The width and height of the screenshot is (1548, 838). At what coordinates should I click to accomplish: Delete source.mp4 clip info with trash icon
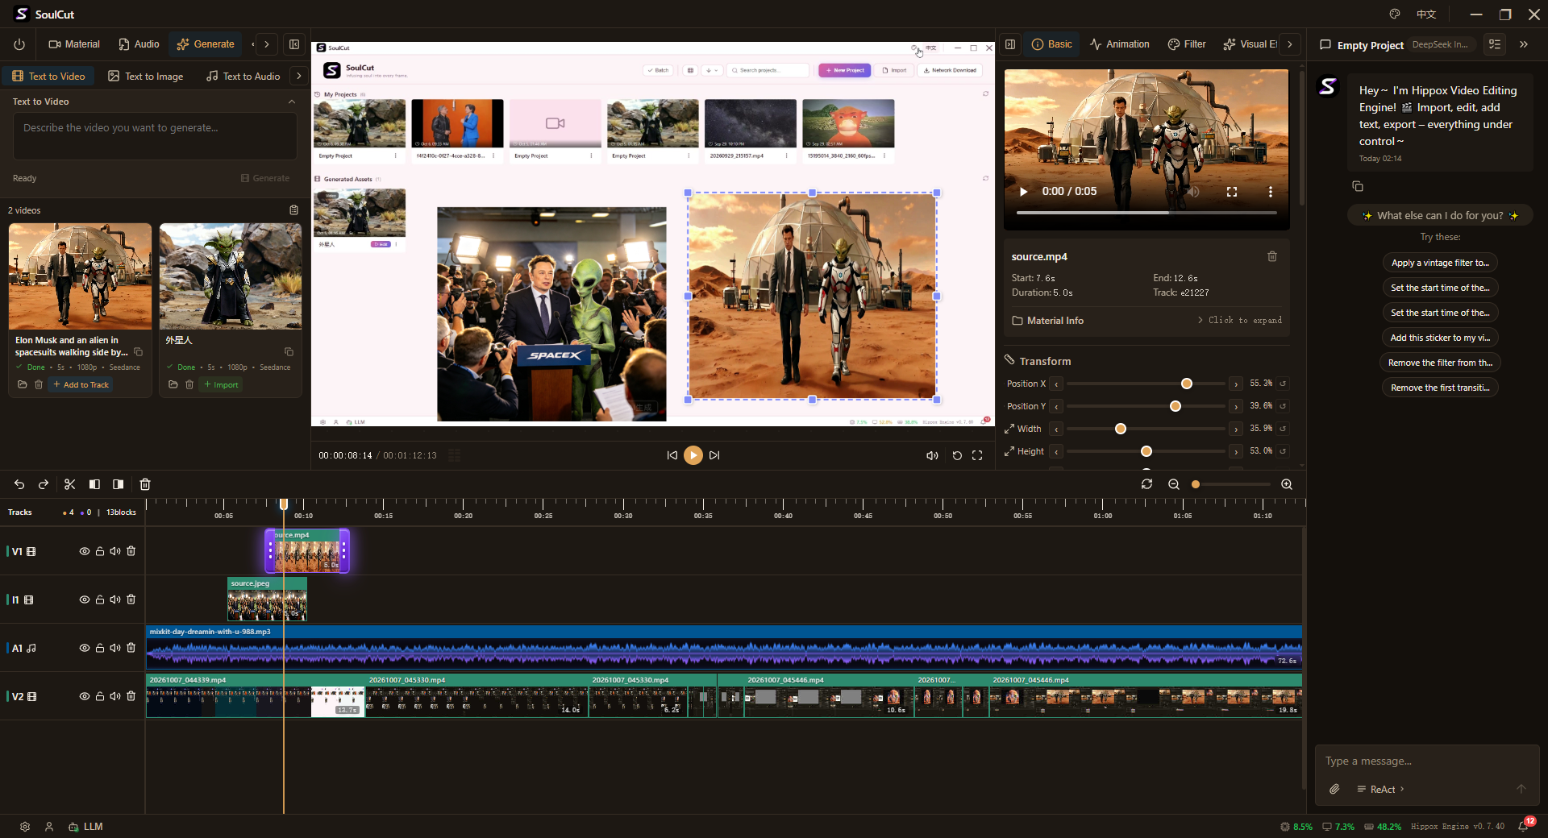[1272, 256]
